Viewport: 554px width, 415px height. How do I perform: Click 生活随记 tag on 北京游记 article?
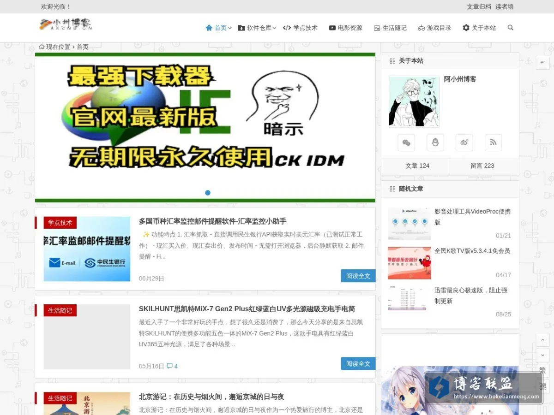[60, 398]
